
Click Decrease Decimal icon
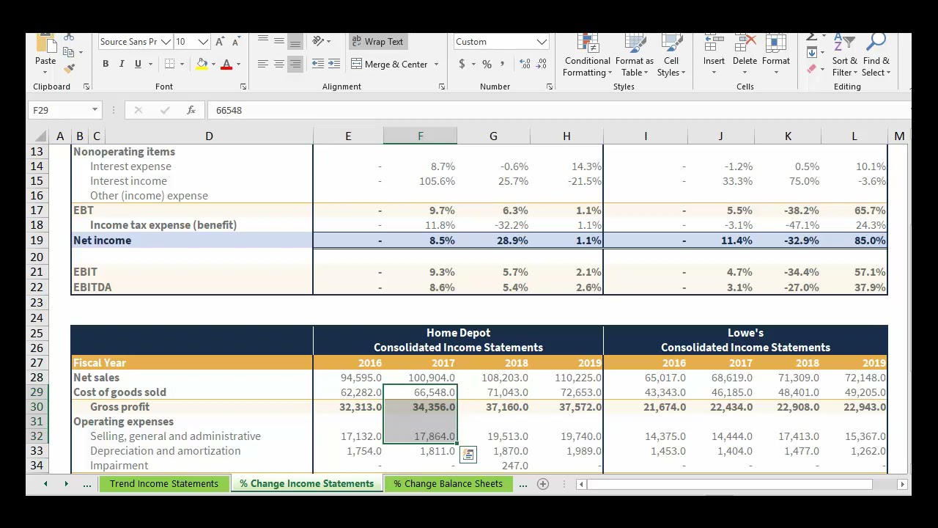tap(541, 65)
